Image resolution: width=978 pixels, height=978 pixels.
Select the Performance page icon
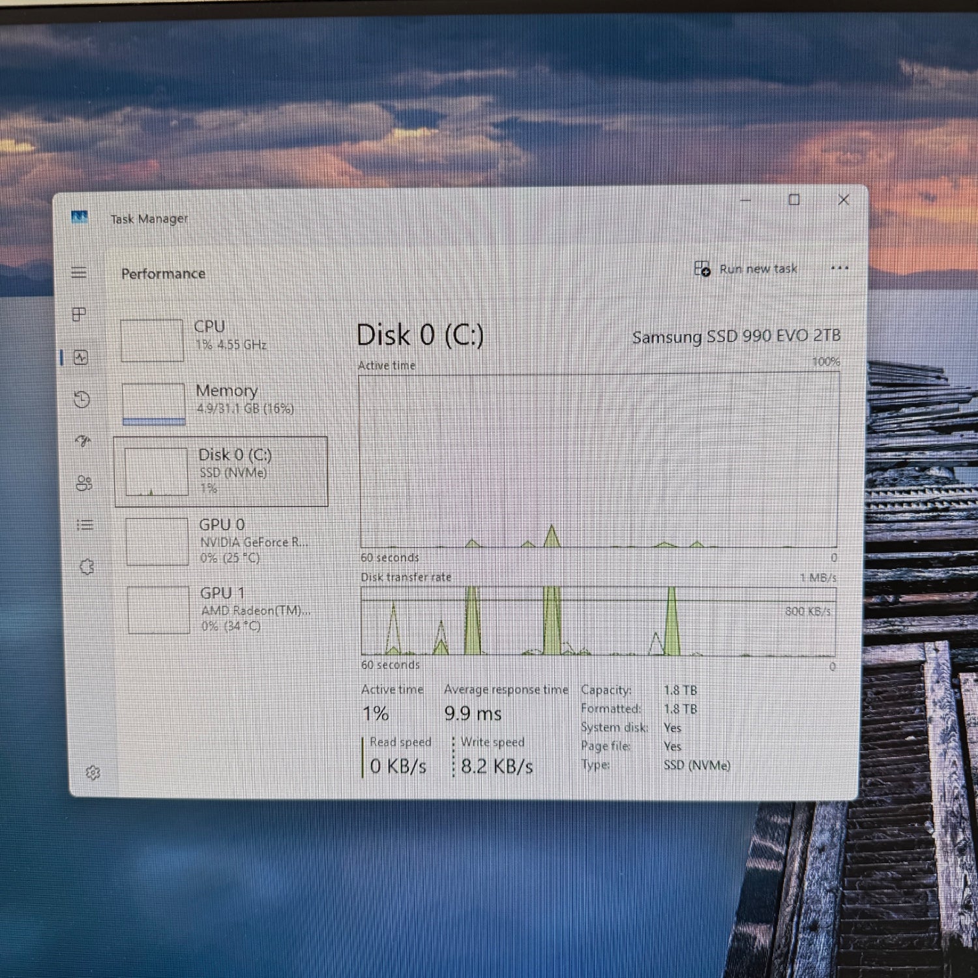coord(81,357)
